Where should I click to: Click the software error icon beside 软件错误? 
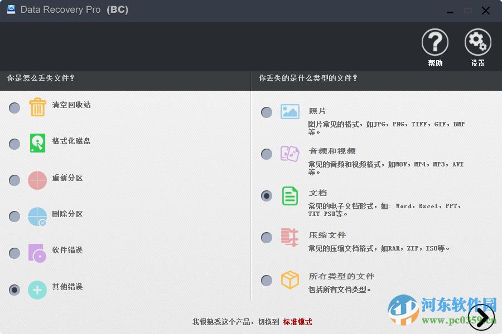click(37, 253)
